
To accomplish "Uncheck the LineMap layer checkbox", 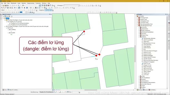I will [x=10, y=30].
